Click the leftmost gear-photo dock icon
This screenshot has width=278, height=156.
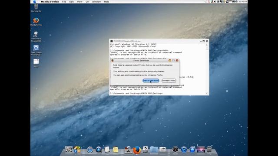pyautogui.click(x=69, y=149)
